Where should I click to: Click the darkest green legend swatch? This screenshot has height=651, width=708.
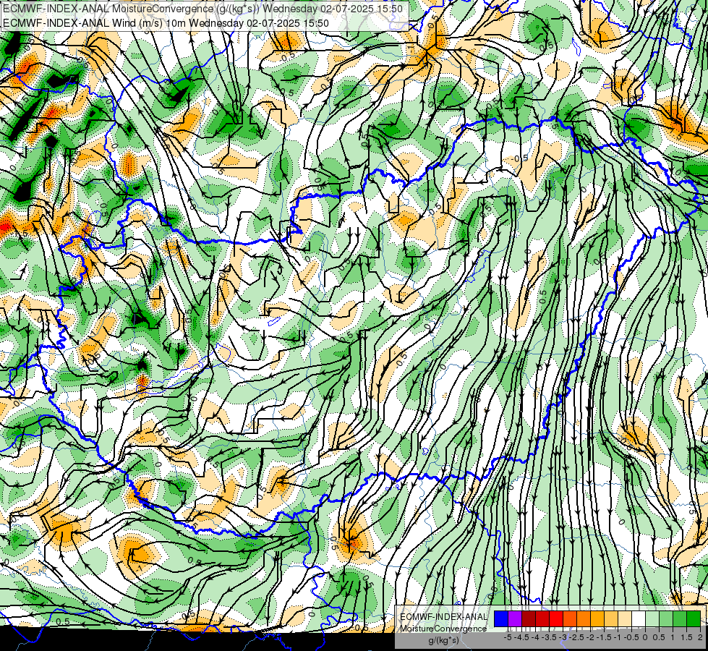click(x=694, y=618)
